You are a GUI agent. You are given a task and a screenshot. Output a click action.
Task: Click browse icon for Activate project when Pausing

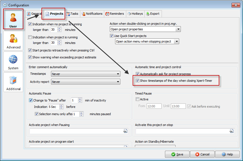[x=125, y=131]
